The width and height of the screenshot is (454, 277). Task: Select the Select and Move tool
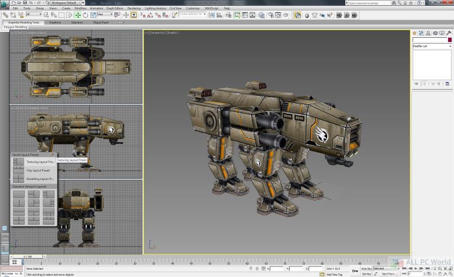[77, 15]
